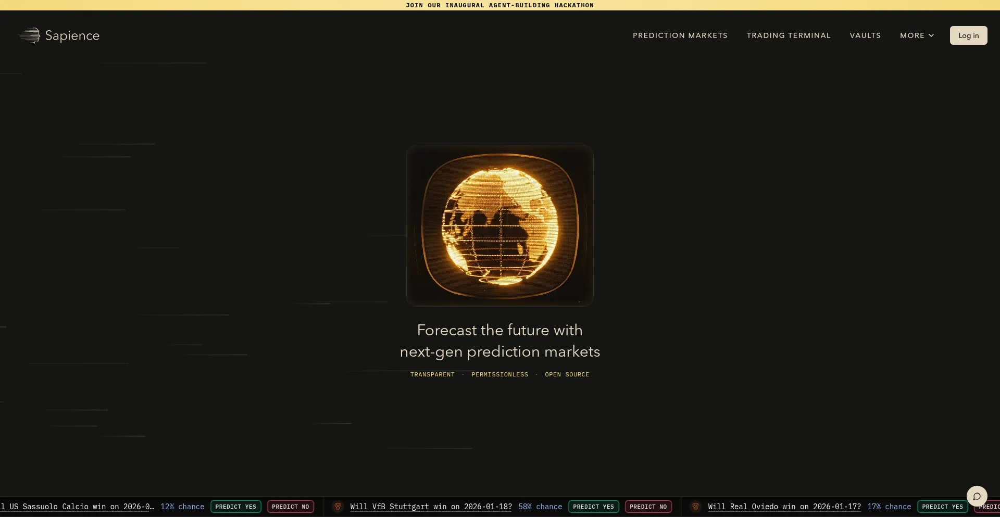Image resolution: width=1000 pixels, height=517 pixels.
Task: Click the Sapience brand name text
Action: coord(72,35)
